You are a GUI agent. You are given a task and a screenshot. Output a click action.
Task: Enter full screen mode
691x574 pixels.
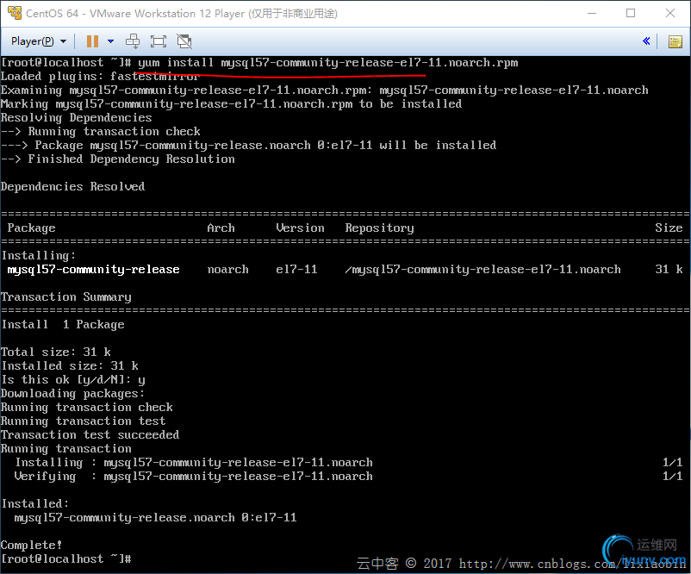[159, 41]
